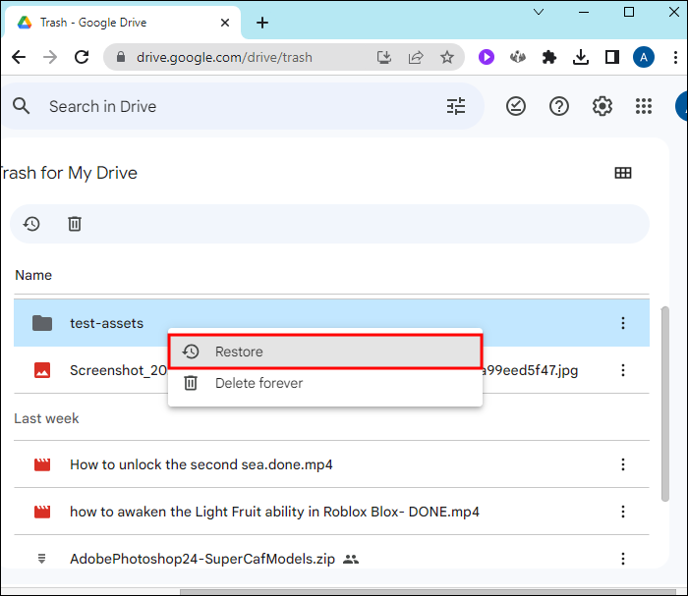Sort files by the Name column header

33,275
